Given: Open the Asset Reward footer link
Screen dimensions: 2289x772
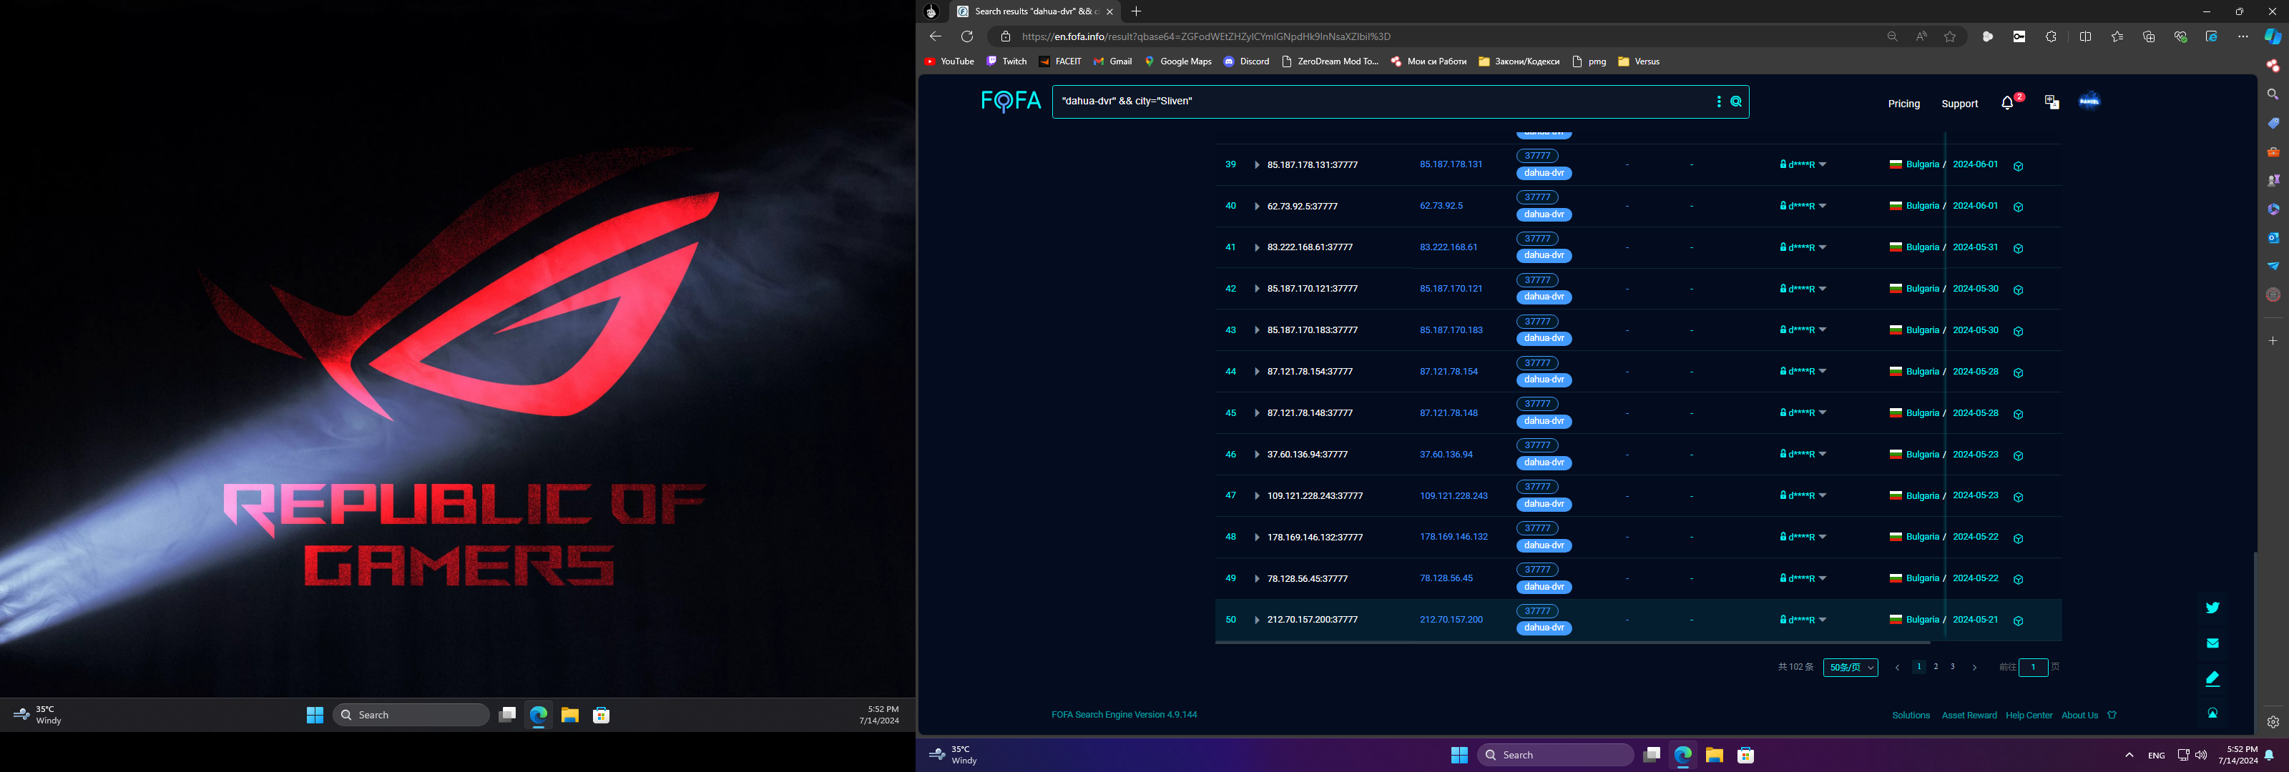Looking at the screenshot, I should coord(1969,715).
